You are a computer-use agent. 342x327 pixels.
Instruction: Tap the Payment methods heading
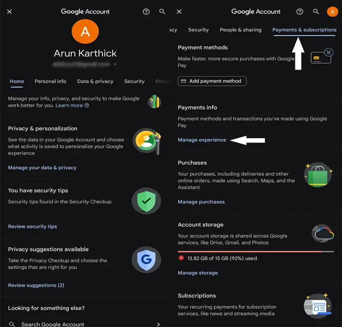(x=203, y=48)
